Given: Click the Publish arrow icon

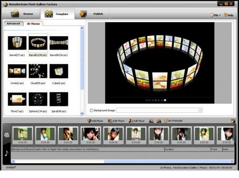Looking at the screenshot, I should pyautogui.click(x=83, y=14).
